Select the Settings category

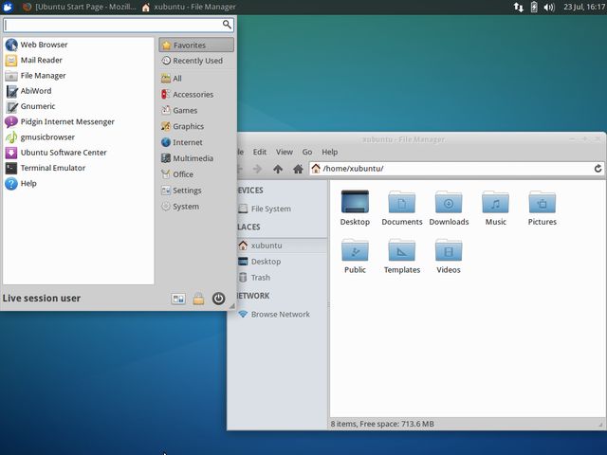point(196,191)
